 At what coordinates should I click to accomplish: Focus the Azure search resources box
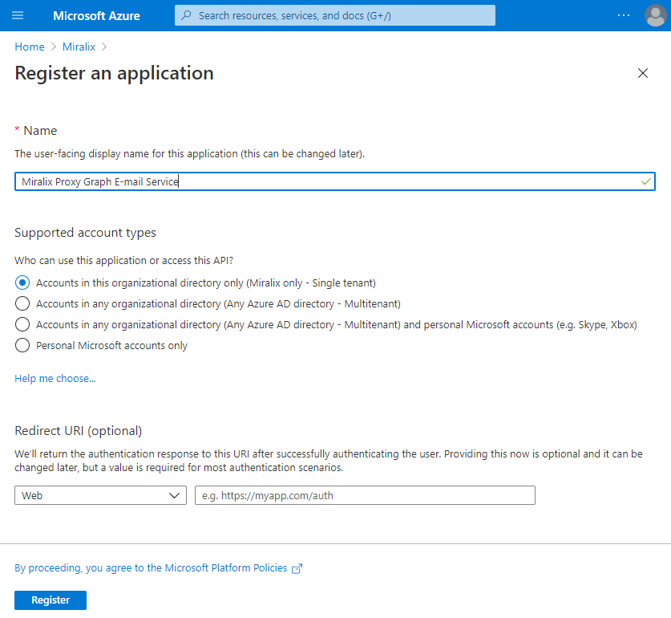click(334, 15)
